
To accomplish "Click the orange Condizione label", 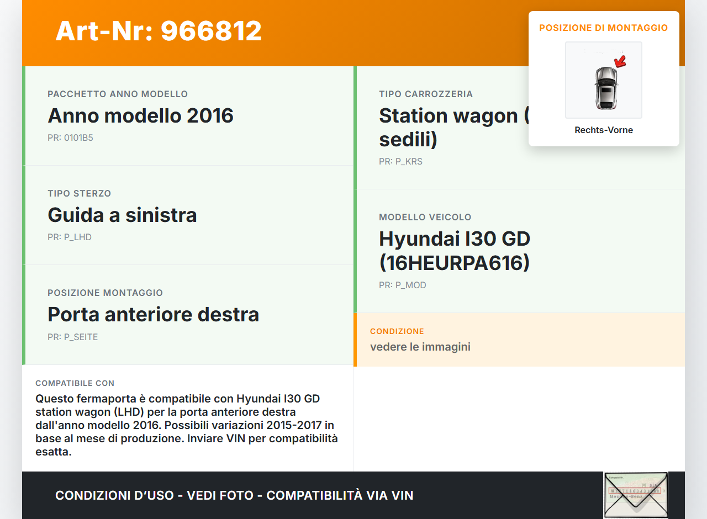I will click(397, 331).
